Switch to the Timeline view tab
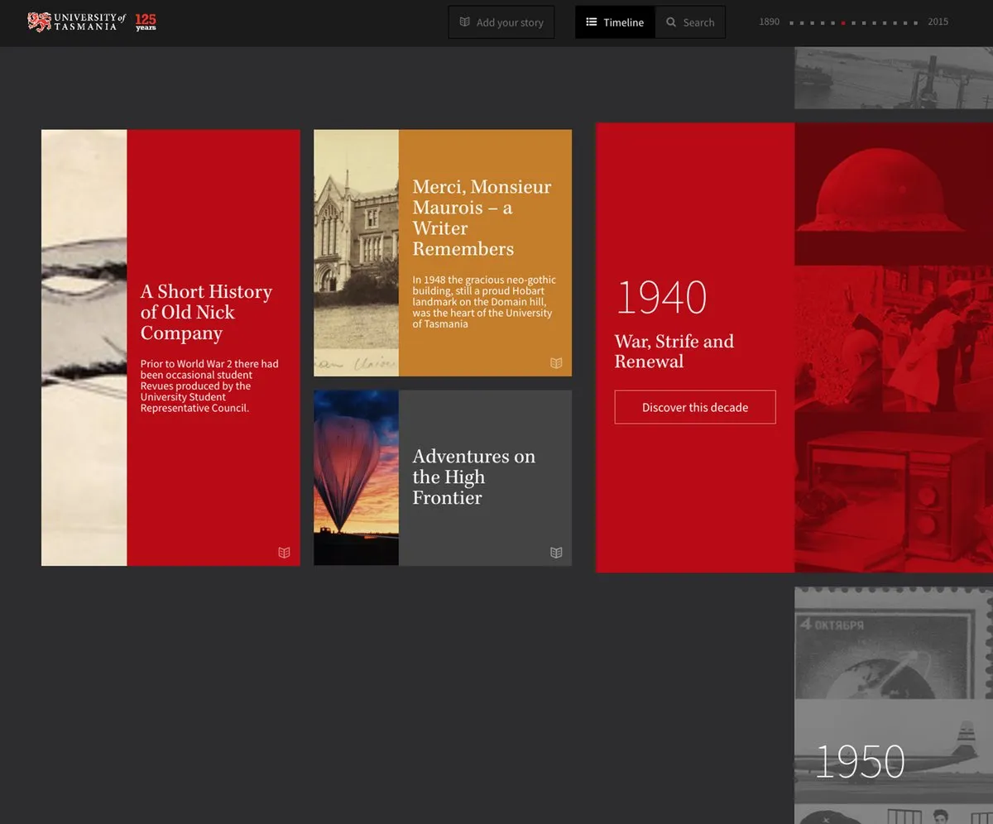The image size is (993, 824). pyautogui.click(x=615, y=22)
